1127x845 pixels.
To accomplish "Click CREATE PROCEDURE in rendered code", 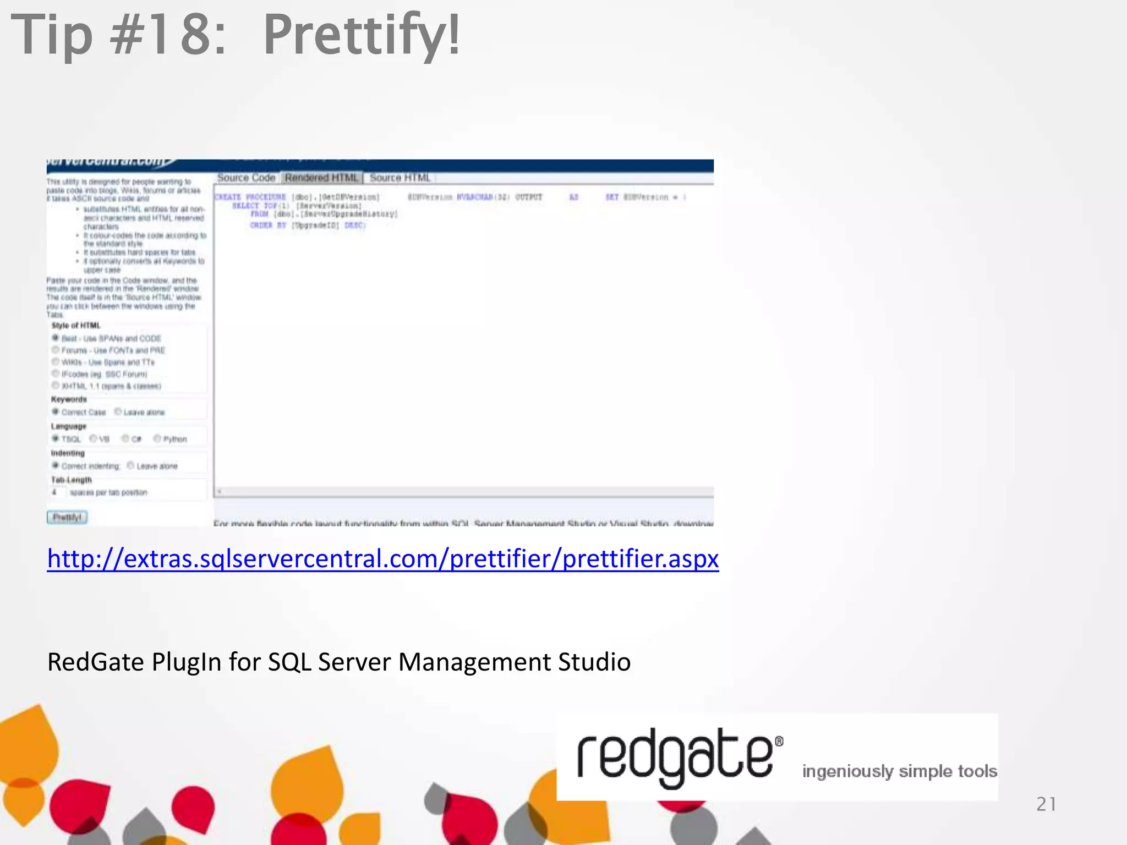I will point(250,197).
